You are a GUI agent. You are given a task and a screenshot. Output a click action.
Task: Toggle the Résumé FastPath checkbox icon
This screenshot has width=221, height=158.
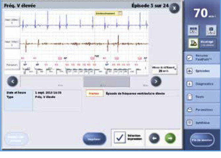(189, 58)
